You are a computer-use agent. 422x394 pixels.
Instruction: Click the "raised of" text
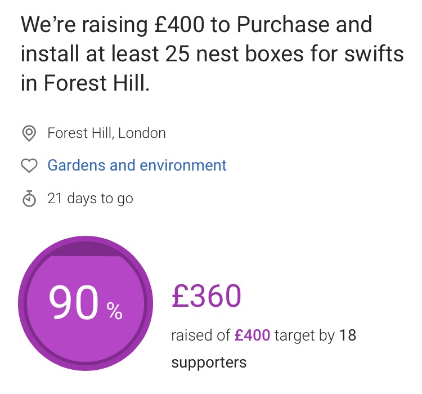click(x=201, y=336)
